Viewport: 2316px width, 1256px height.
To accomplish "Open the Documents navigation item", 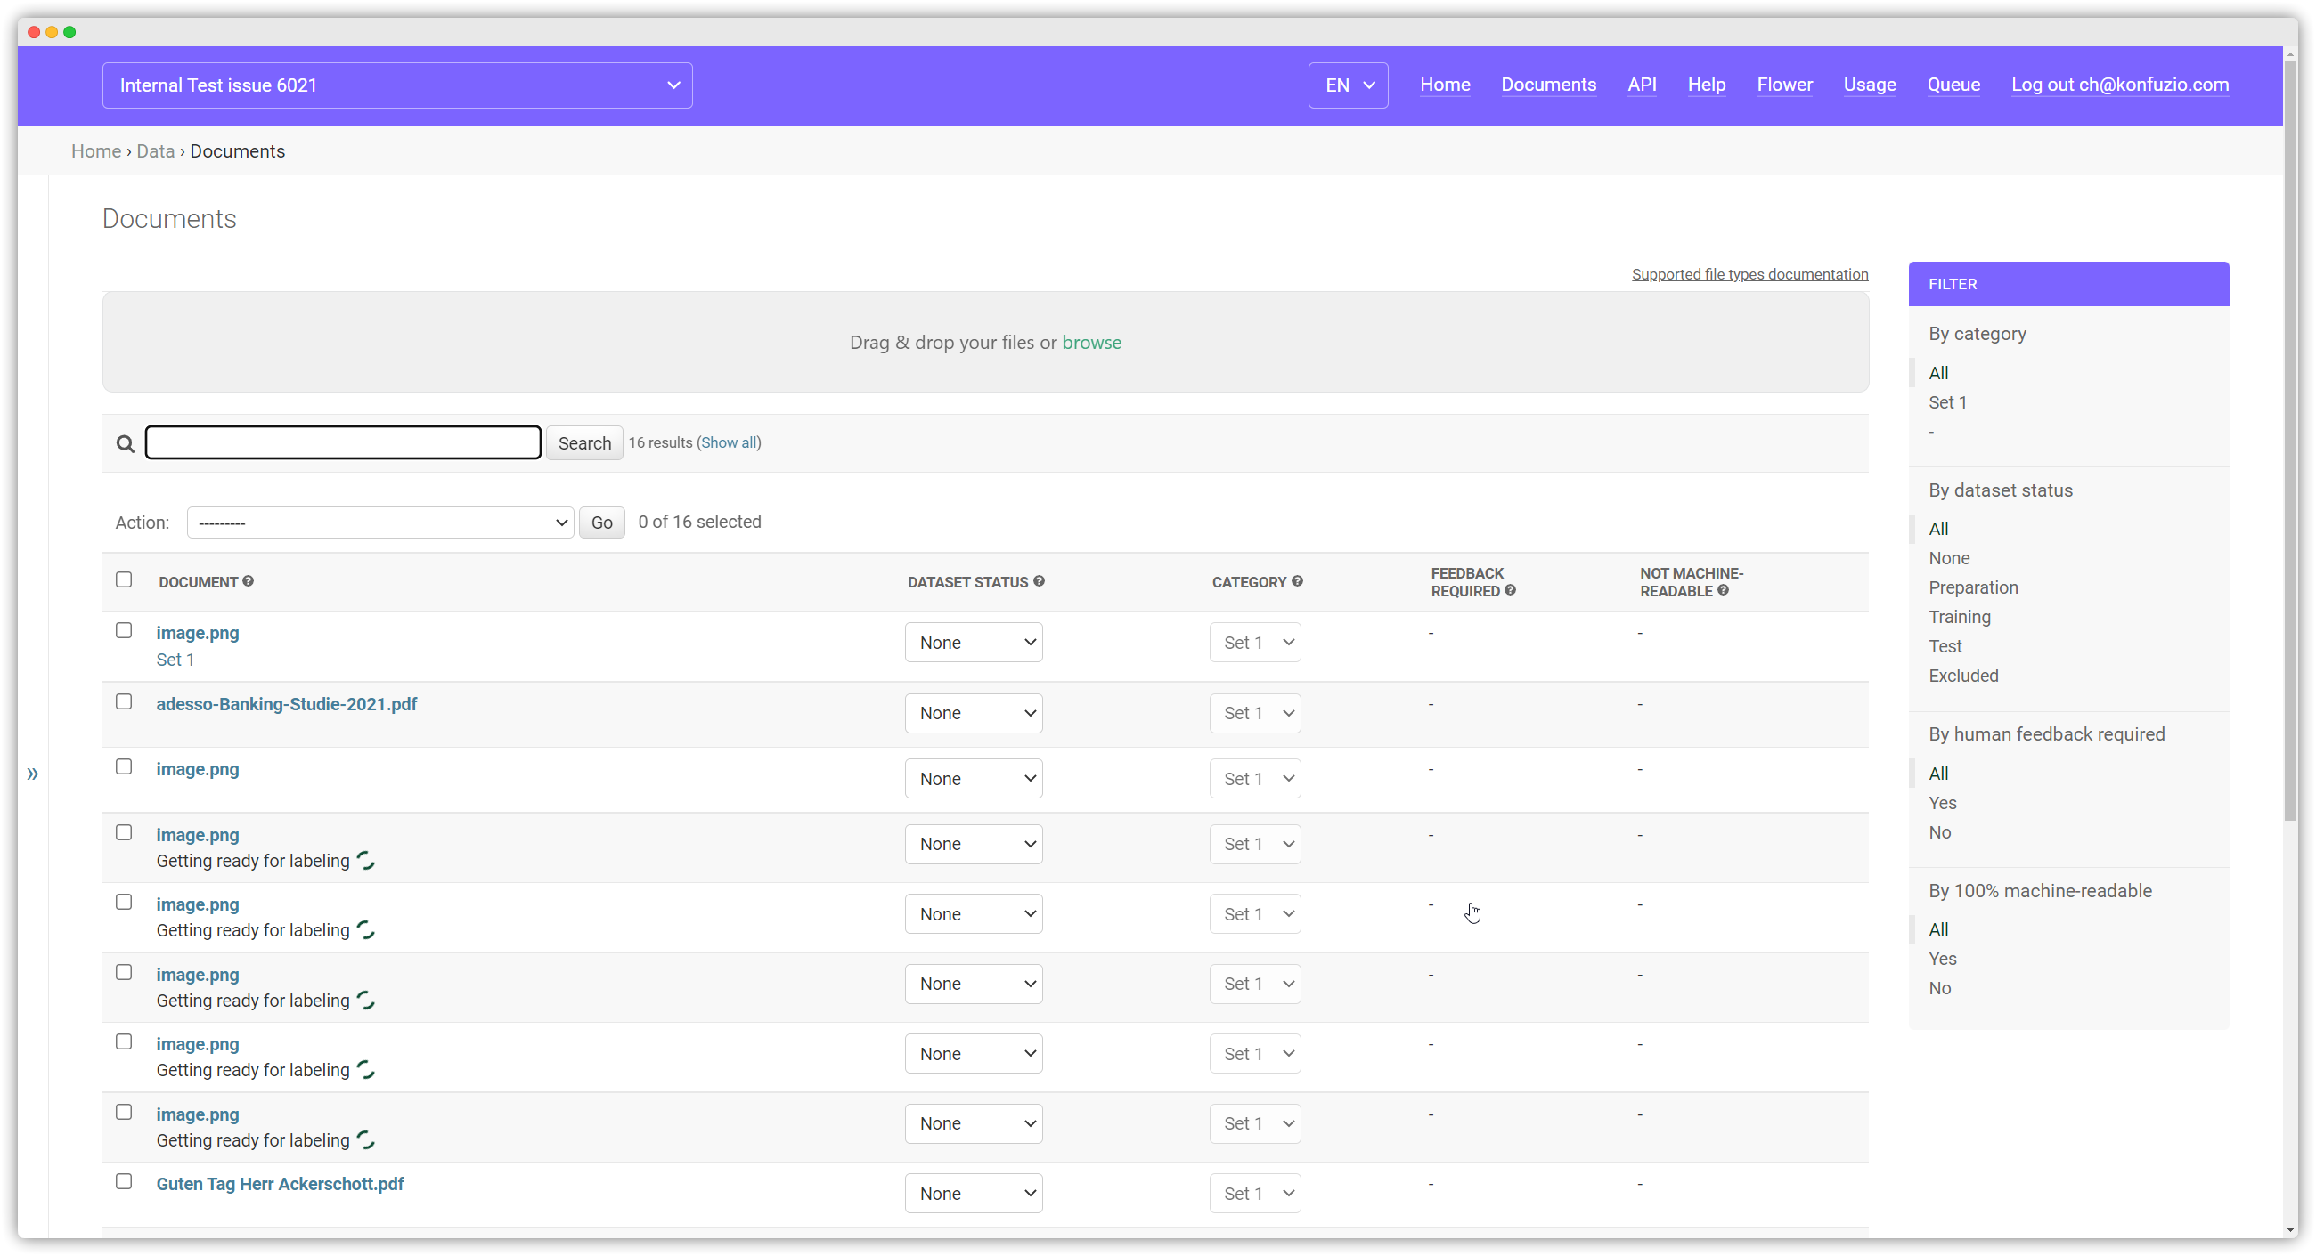I will 1548,85.
